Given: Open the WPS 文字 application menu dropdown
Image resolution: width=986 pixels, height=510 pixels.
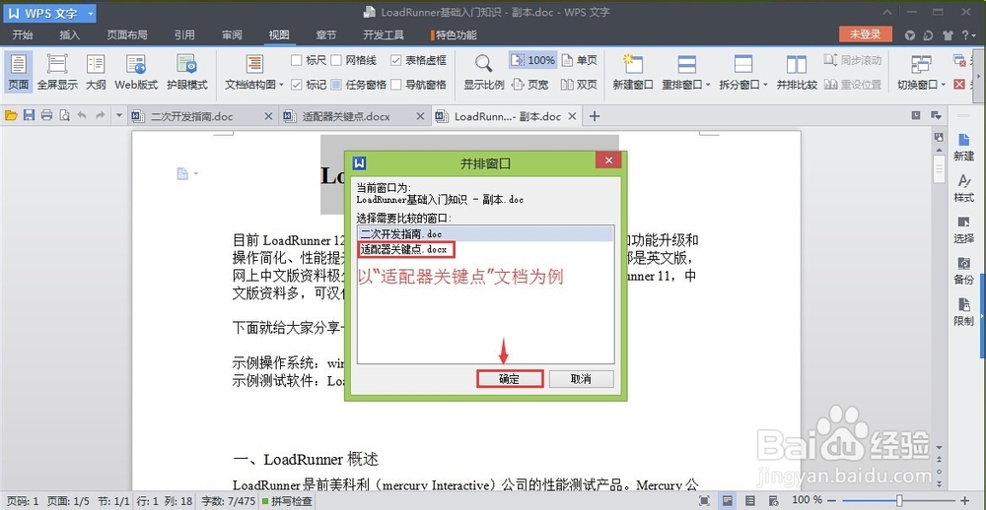Looking at the screenshot, I should pos(91,13).
